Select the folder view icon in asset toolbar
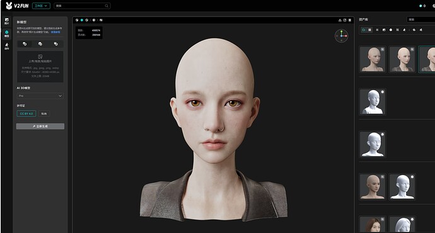 (x=364, y=30)
